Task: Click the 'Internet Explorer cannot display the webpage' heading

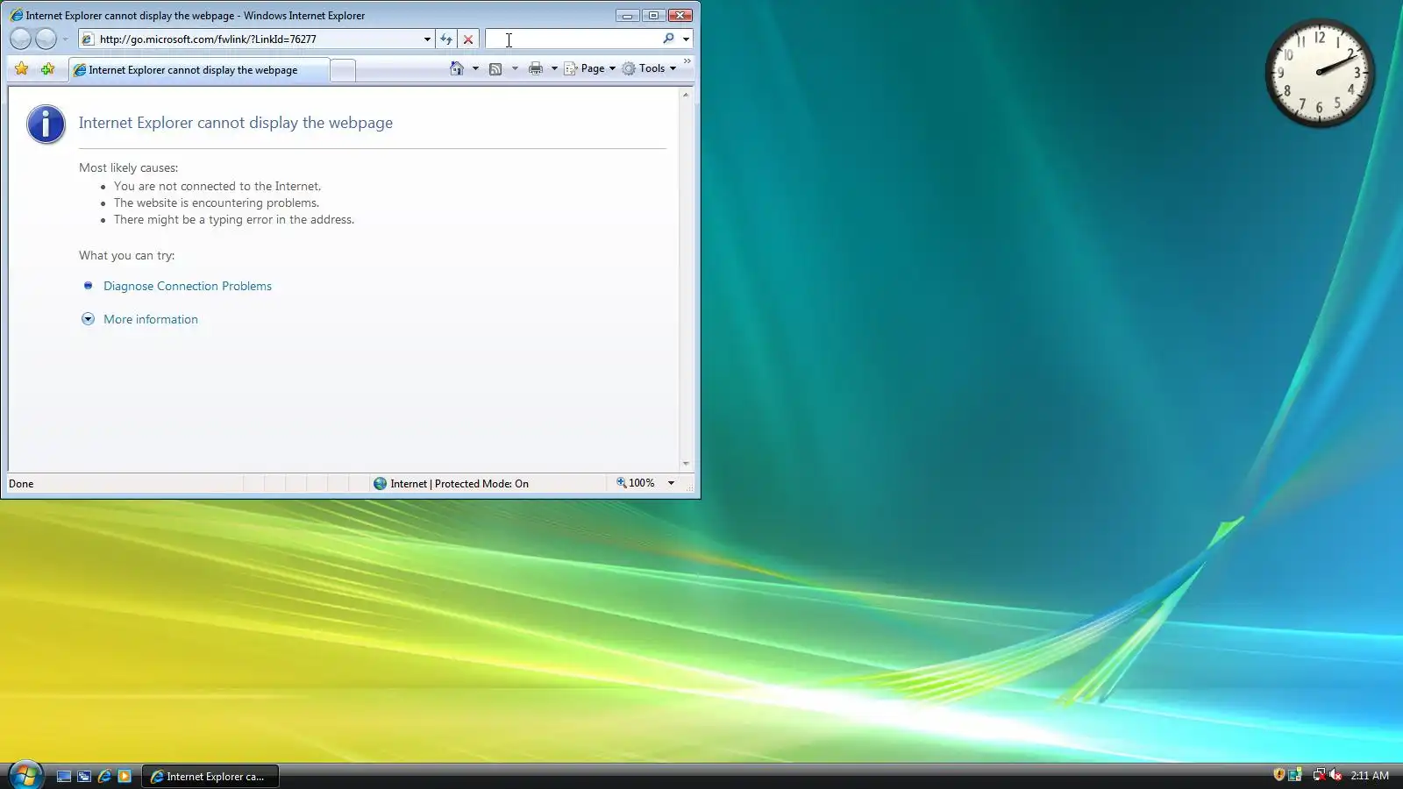Action: (x=236, y=123)
